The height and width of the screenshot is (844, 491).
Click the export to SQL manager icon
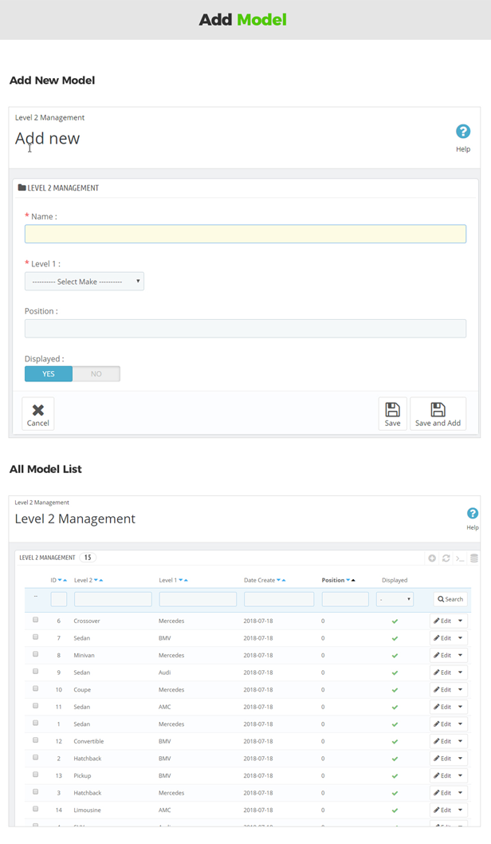pyautogui.click(x=474, y=558)
